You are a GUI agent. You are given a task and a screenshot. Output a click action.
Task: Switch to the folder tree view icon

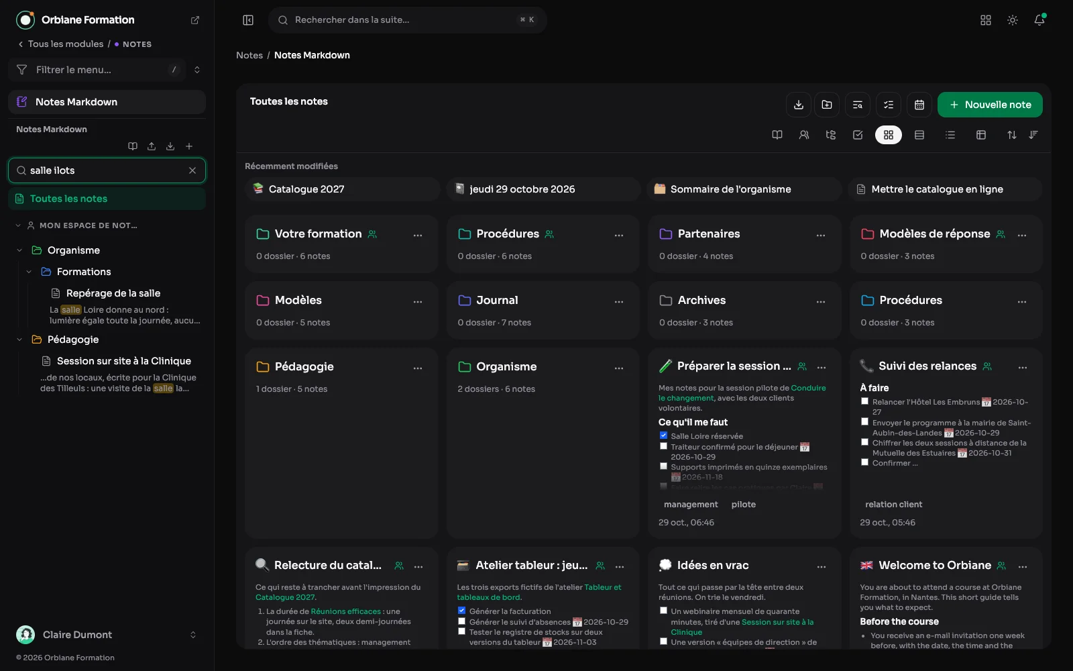pyautogui.click(x=831, y=135)
